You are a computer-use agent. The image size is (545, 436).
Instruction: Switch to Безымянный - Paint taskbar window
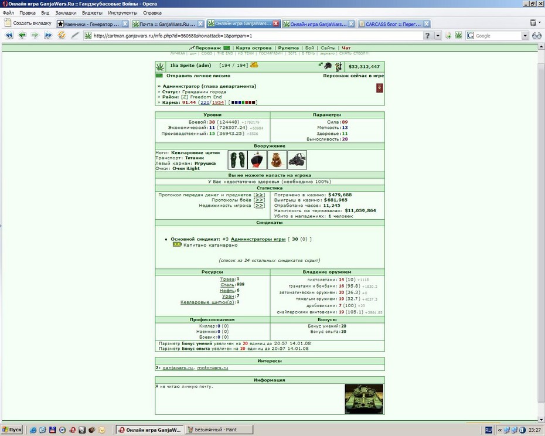point(219,430)
